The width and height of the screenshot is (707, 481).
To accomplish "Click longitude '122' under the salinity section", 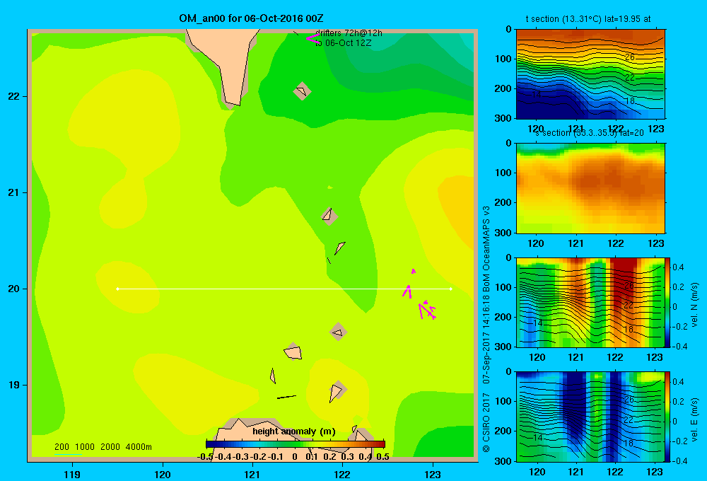I will 616,243.
